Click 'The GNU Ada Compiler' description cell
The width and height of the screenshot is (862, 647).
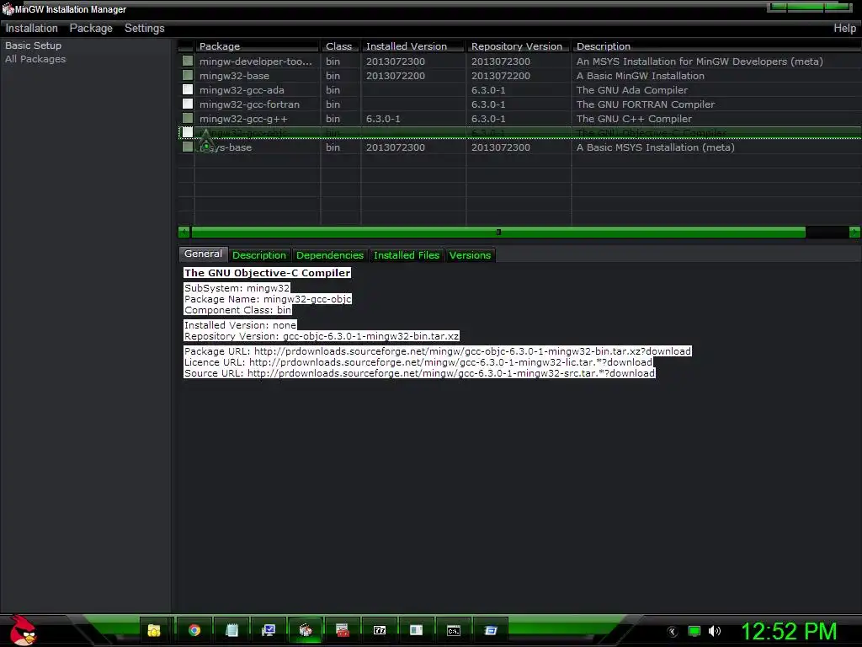[x=632, y=90]
